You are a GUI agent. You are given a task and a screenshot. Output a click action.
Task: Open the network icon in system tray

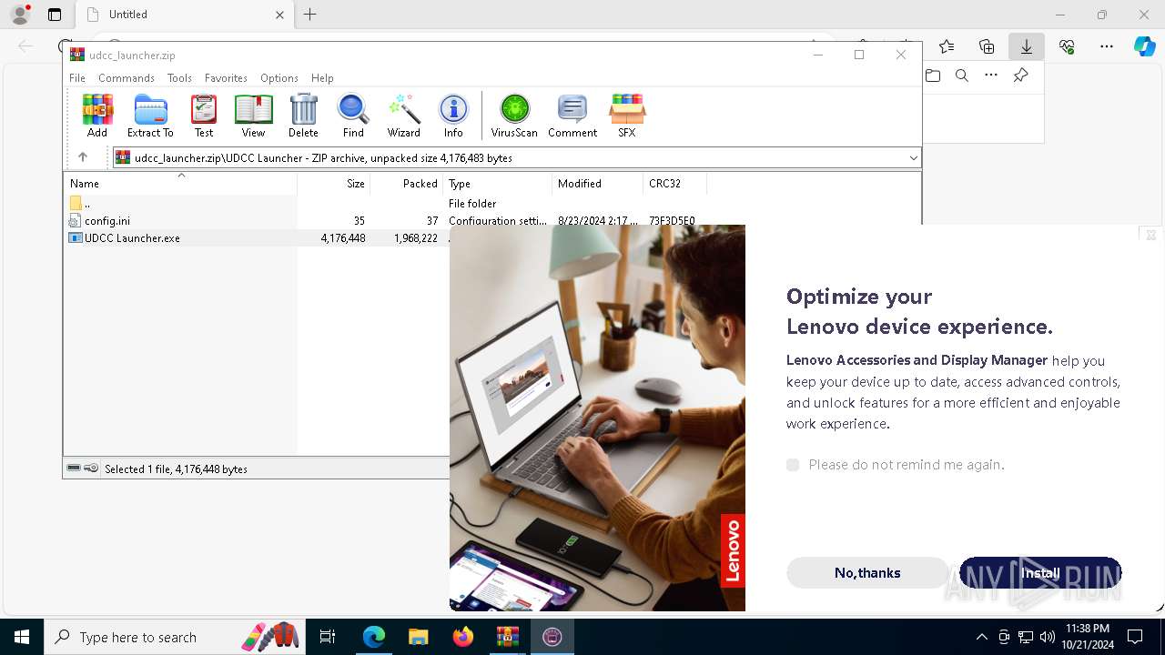click(1026, 637)
